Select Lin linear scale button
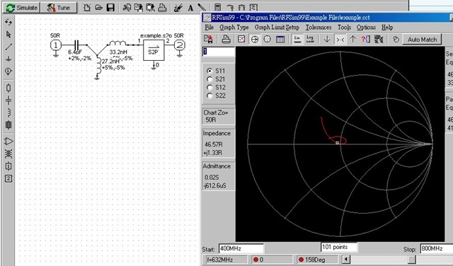This screenshot has height=266, width=453. pos(297,40)
